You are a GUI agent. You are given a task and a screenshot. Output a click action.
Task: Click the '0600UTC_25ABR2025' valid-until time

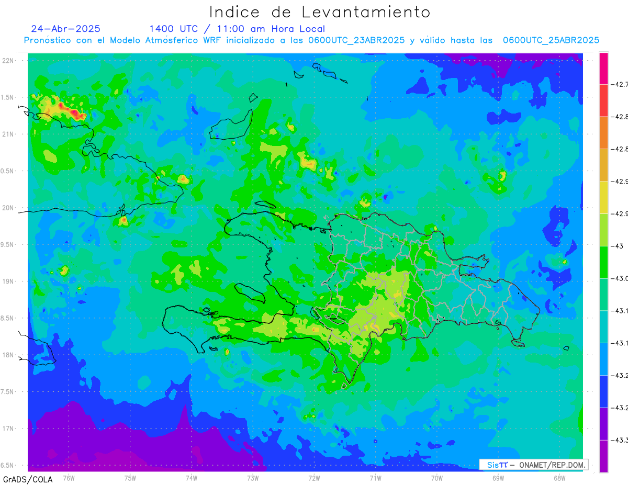pyautogui.click(x=551, y=40)
